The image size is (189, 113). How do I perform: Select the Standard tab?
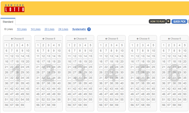coord(8,22)
